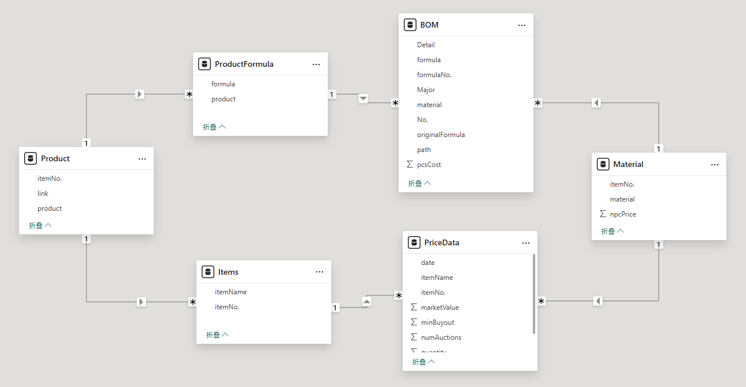This screenshot has width=746, height=387.
Task: Open ProductFormula table more options menu
Action: click(x=316, y=64)
